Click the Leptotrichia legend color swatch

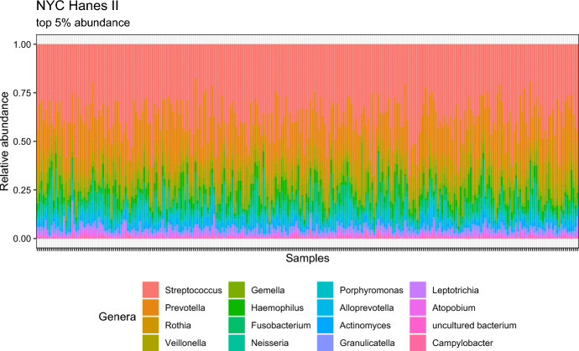418,290
